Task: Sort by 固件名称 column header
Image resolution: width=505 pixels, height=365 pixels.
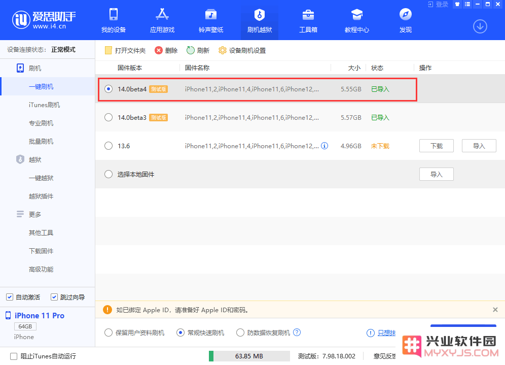Action: point(197,68)
